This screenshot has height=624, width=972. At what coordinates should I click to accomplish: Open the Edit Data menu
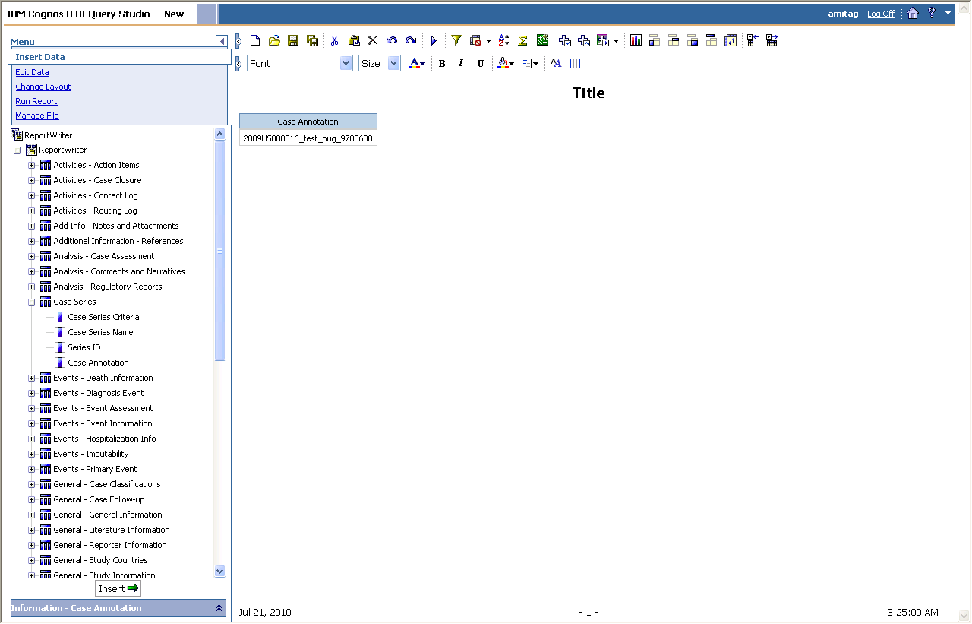[x=32, y=72]
